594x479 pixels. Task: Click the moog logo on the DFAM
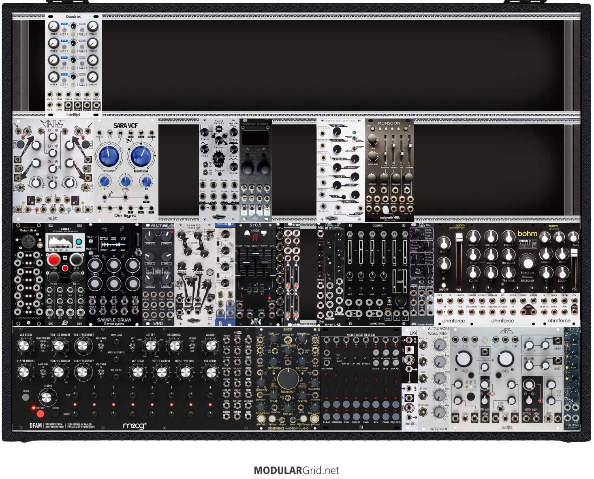click(x=135, y=426)
